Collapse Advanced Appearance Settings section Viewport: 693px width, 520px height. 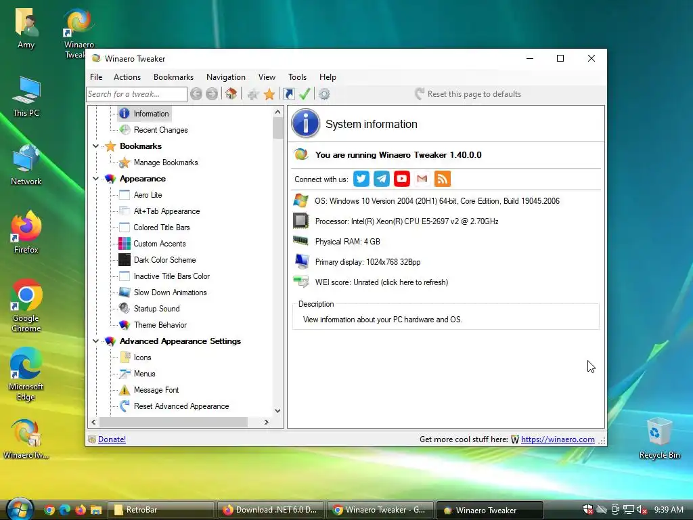coord(95,341)
